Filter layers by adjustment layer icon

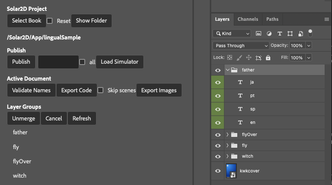(269, 34)
